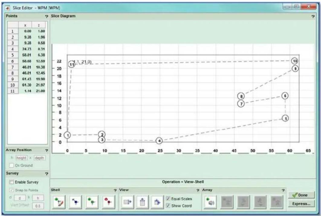Click the Vert Offset field
The width and height of the screenshot is (321, 216).
38,206
